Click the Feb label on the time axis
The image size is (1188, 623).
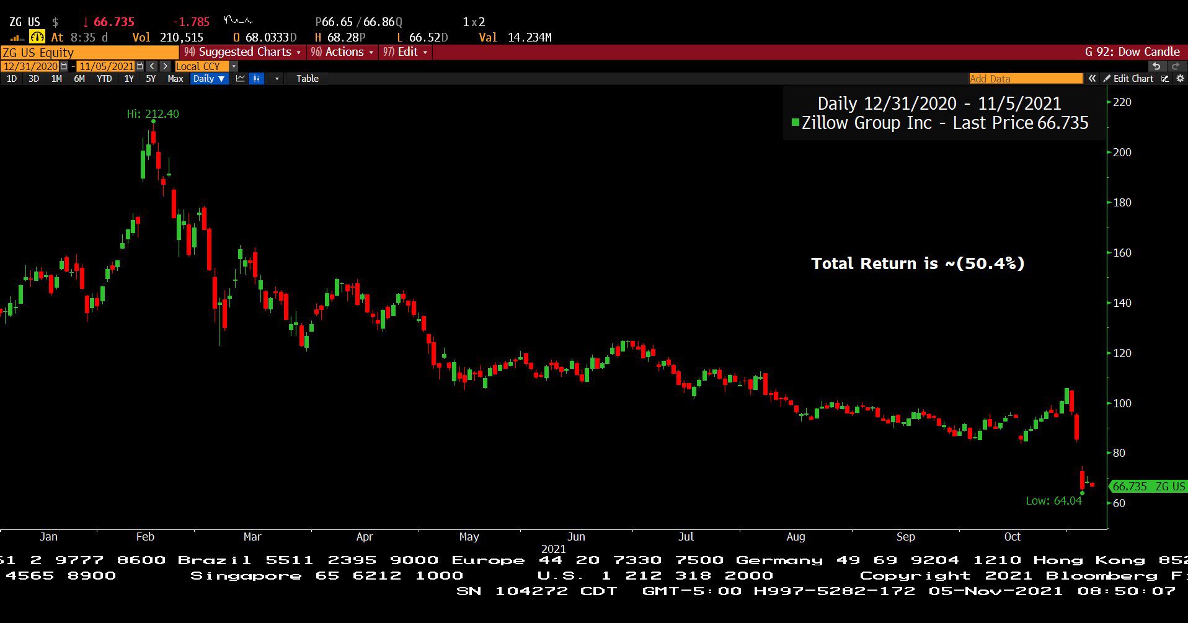(x=145, y=537)
